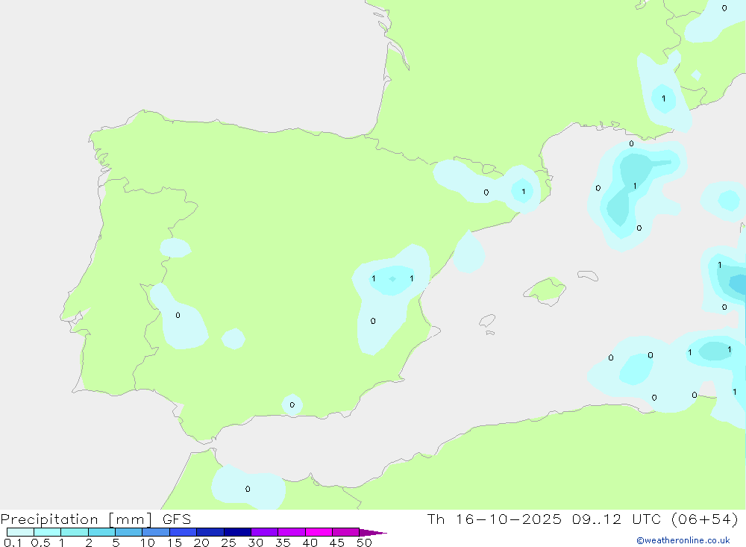Click contour label '0' at top-right corner
The image size is (746, 547).
click(x=724, y=8)
